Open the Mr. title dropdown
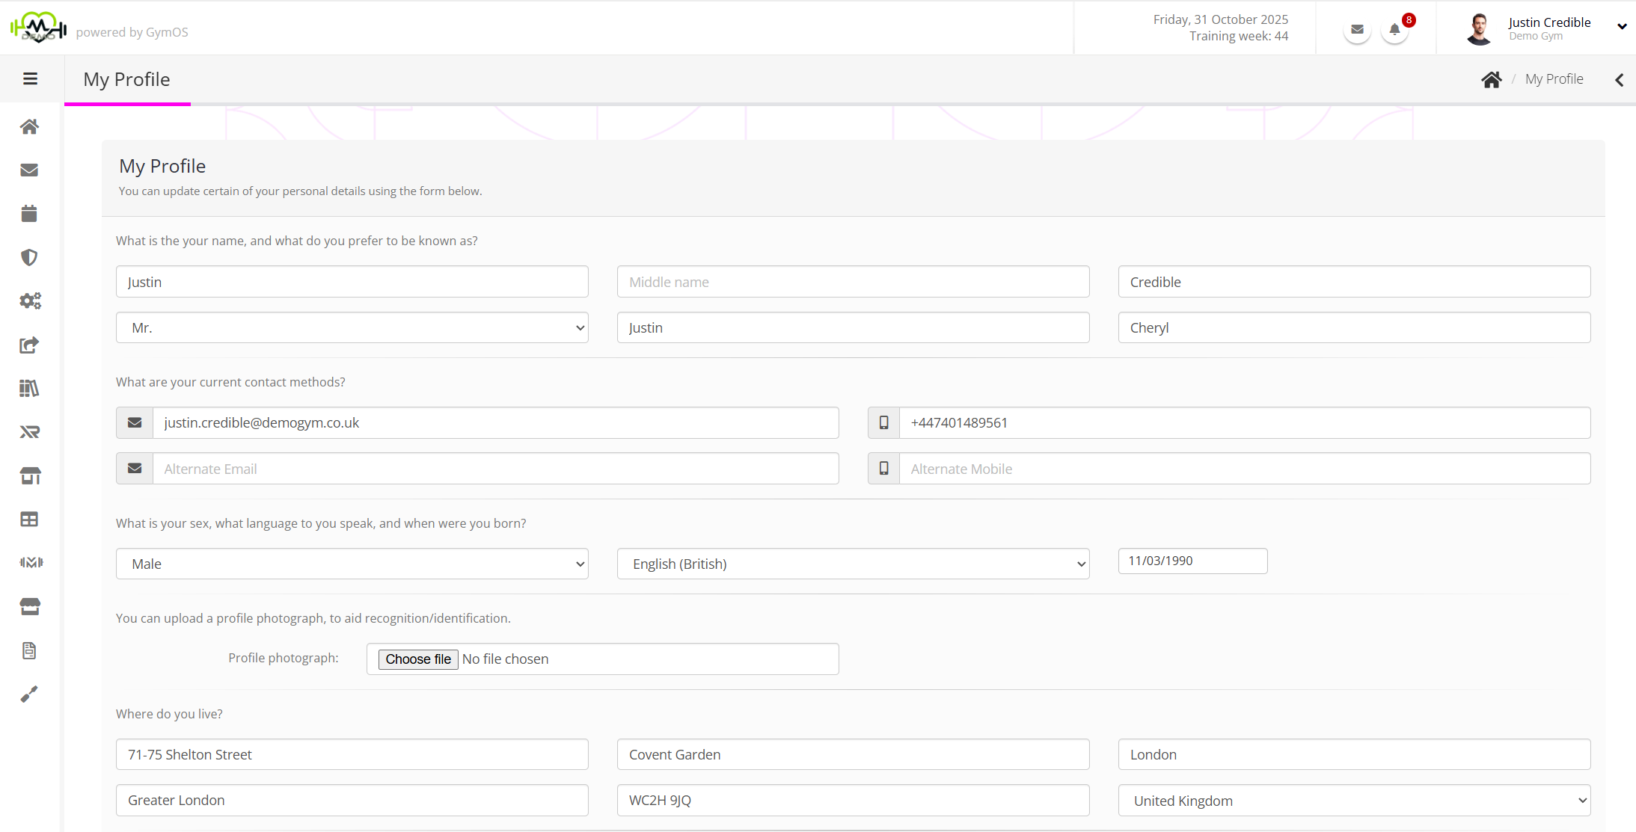The image size is (1636, 832). [352, 327]
